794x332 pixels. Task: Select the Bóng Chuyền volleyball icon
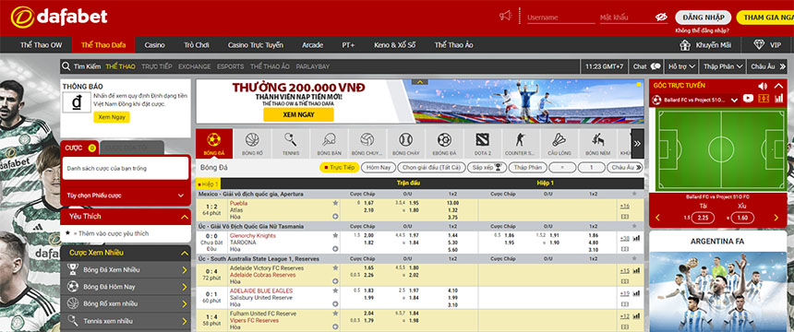point(367,143)
